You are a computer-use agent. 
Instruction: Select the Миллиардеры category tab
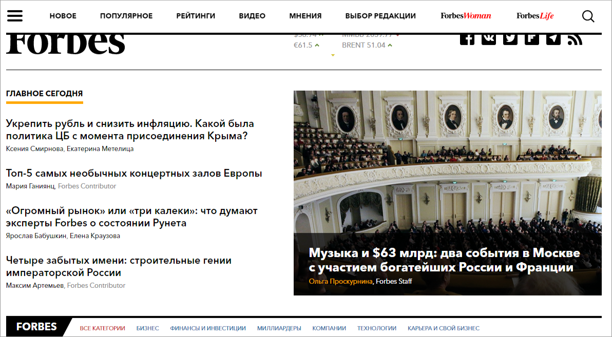point(279,328)
